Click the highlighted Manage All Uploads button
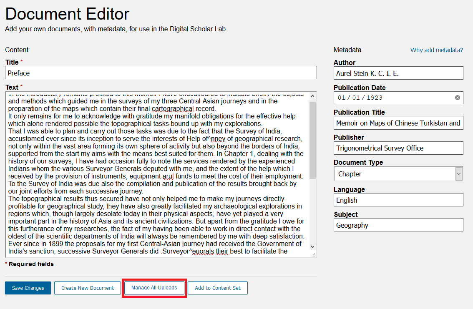Viewport: 473px width, 309px height. [154, 288]
